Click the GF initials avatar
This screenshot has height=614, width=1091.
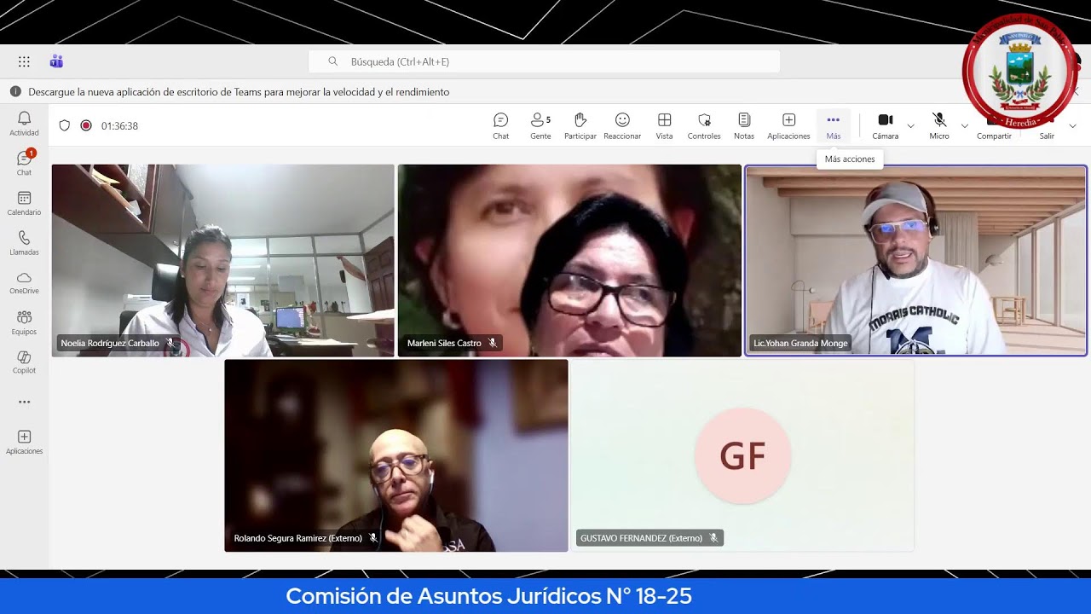pyautogui.click(x=742, y=456)
